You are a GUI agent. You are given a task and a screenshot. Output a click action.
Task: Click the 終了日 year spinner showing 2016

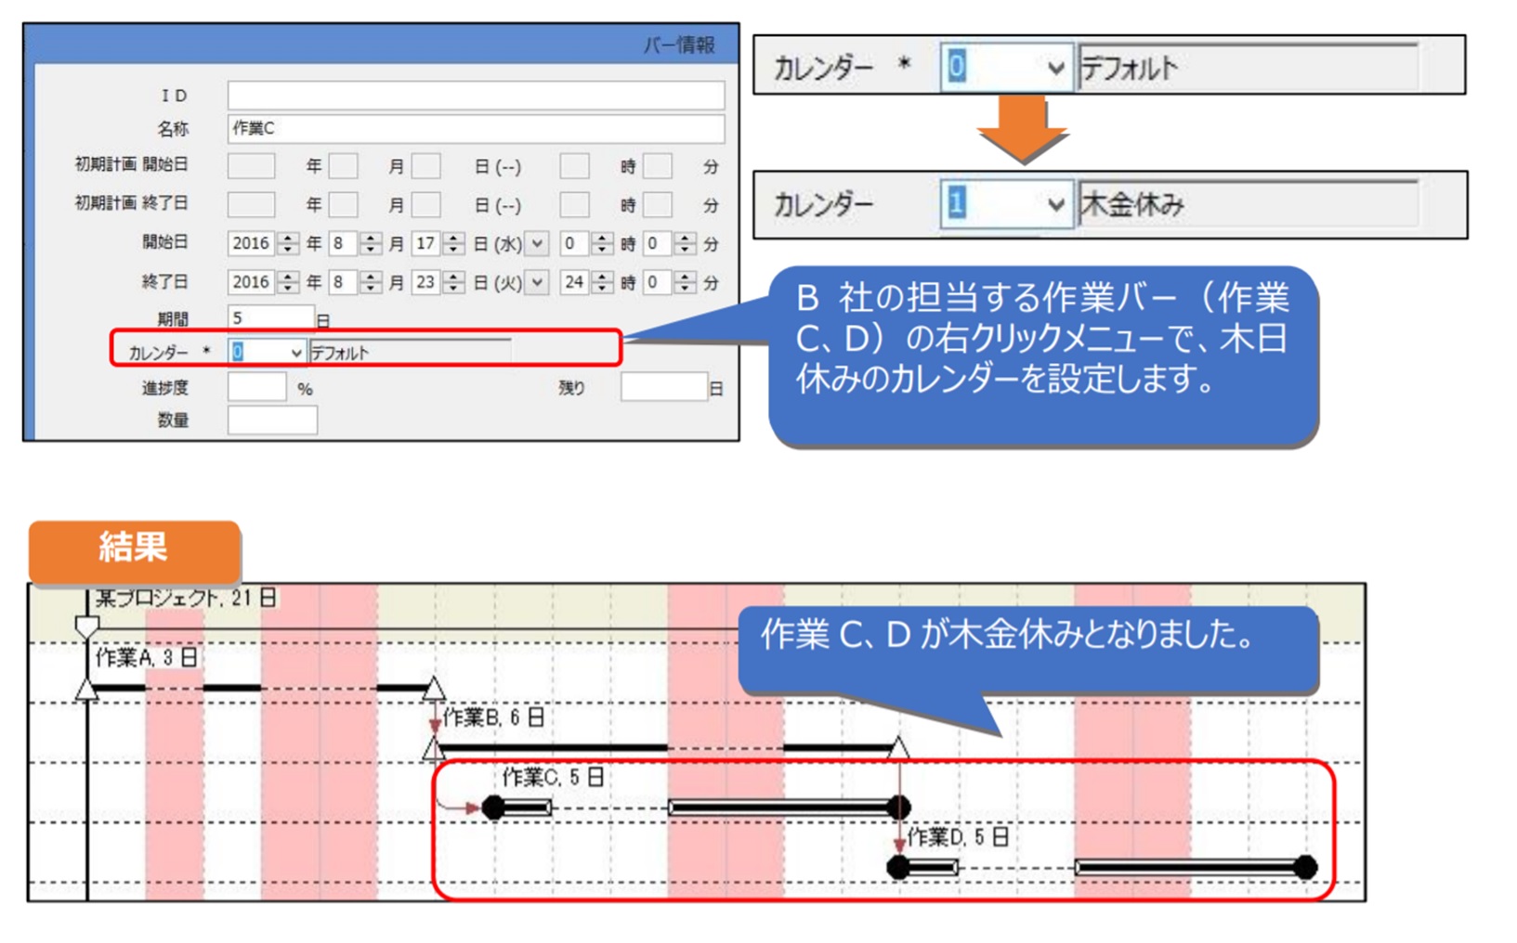pyautogui.click(x=263, y=282)
